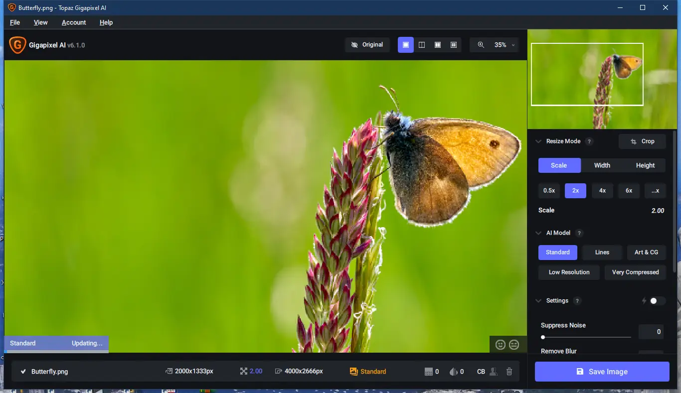Switch to side-by-side view layout icon
The height and width of the screenshot is (393, 681).
click(438, 45)
